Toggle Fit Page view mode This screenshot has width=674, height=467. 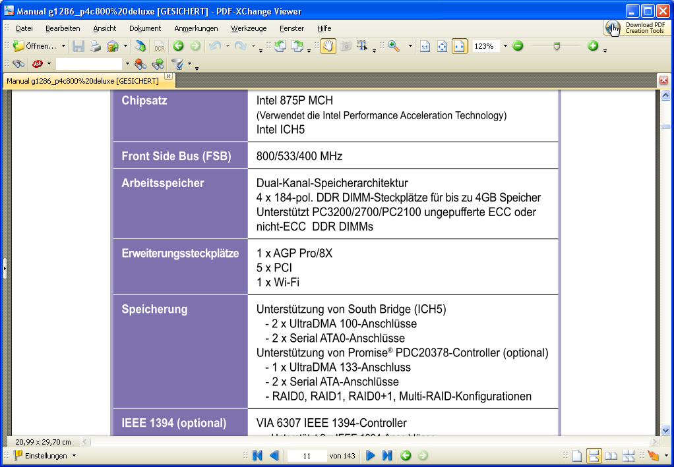click(x=442, y=46)
